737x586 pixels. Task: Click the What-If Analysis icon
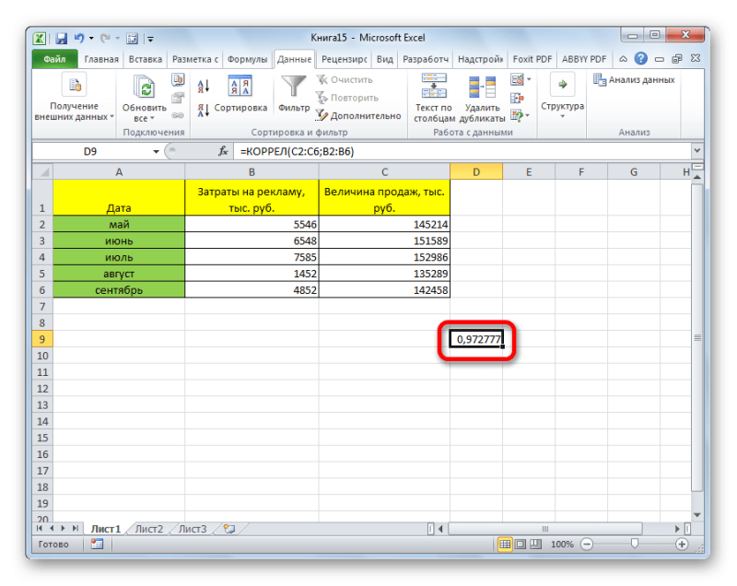point(517,115)
